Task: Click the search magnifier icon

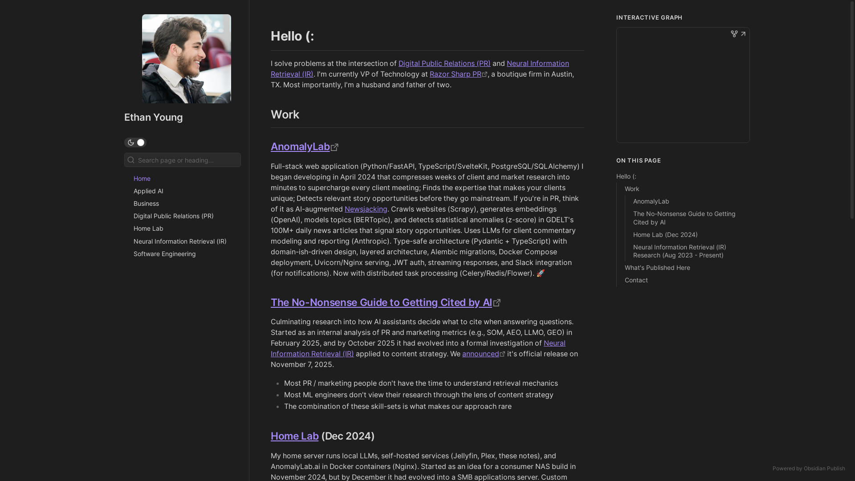Action: [x=131, y=160]
